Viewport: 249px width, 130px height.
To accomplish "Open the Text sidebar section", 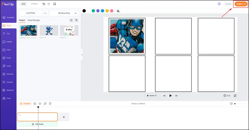I will [6, 34].
